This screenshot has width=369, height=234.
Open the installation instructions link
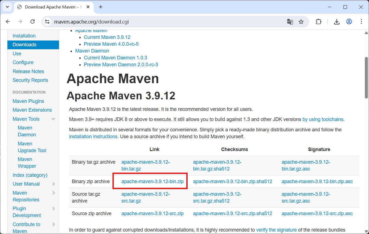click(x=94, y=137)
